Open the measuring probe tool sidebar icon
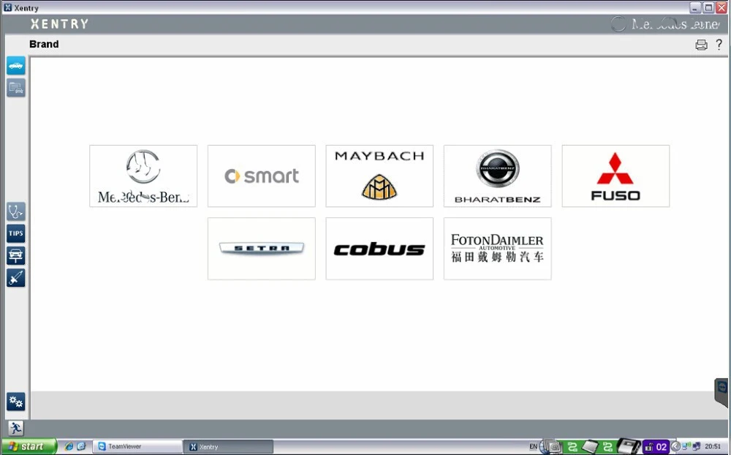The height and width of the screenshot is (455, 731). tap(16, 278)
